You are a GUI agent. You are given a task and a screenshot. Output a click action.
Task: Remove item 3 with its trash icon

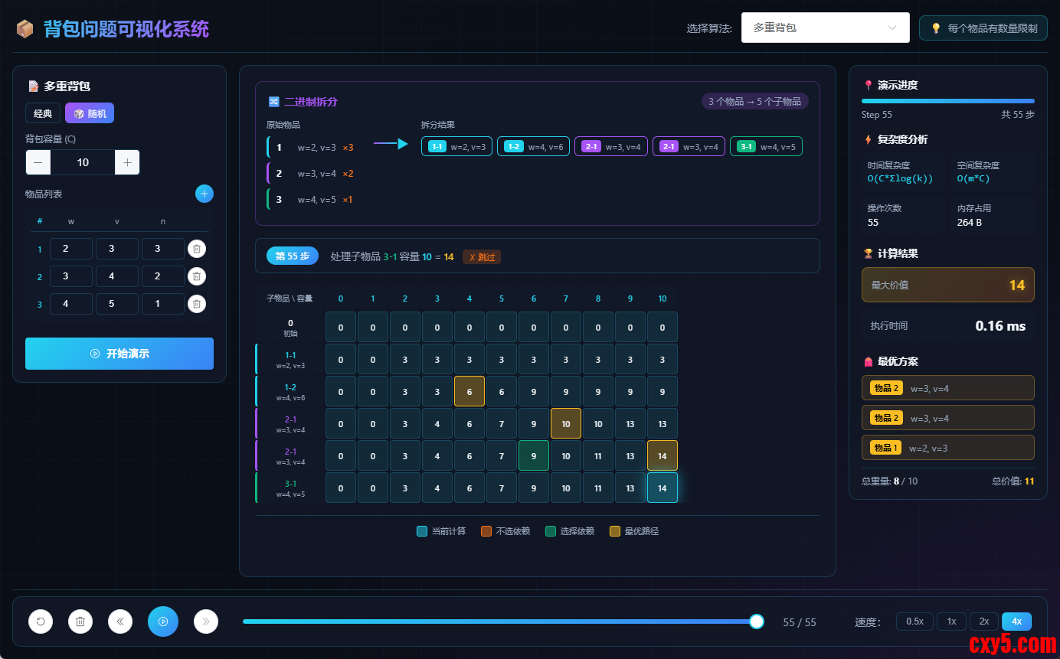click(x=197, y=304)
